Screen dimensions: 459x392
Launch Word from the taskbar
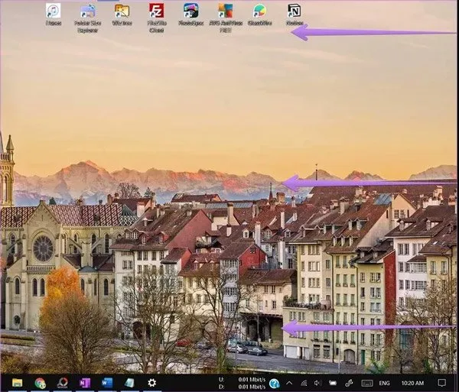coord(107,383)
